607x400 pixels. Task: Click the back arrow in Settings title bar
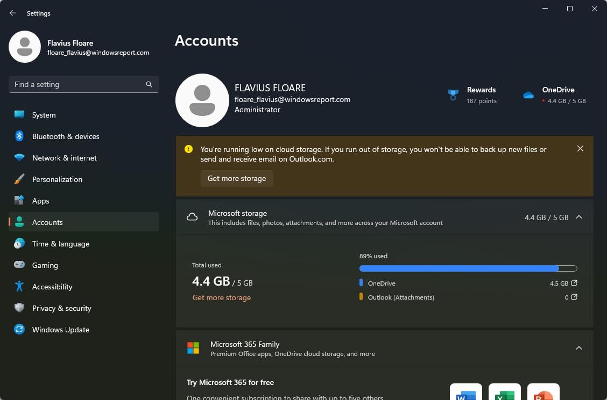(x=13, y=13)
